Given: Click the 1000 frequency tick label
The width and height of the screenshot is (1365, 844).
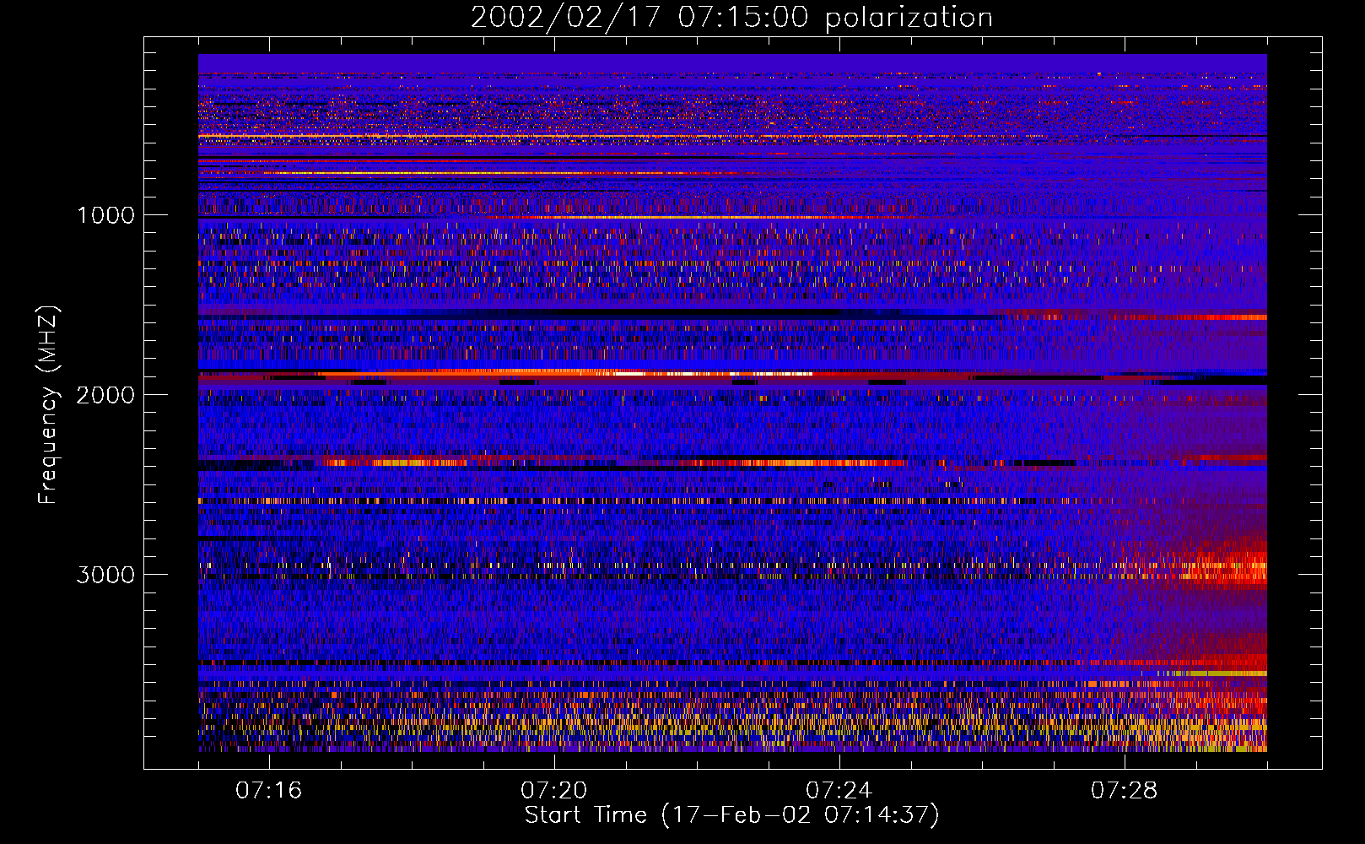Looking at the screenshot, I should (105, 215).
